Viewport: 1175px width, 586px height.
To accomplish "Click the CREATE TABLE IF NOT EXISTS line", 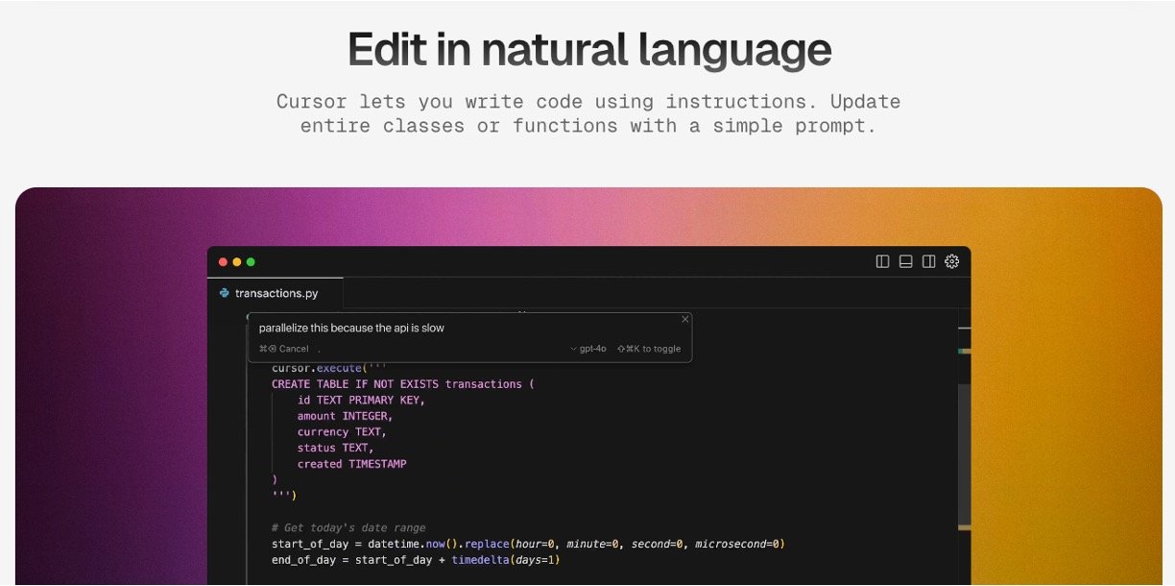I will pos(402,384).
